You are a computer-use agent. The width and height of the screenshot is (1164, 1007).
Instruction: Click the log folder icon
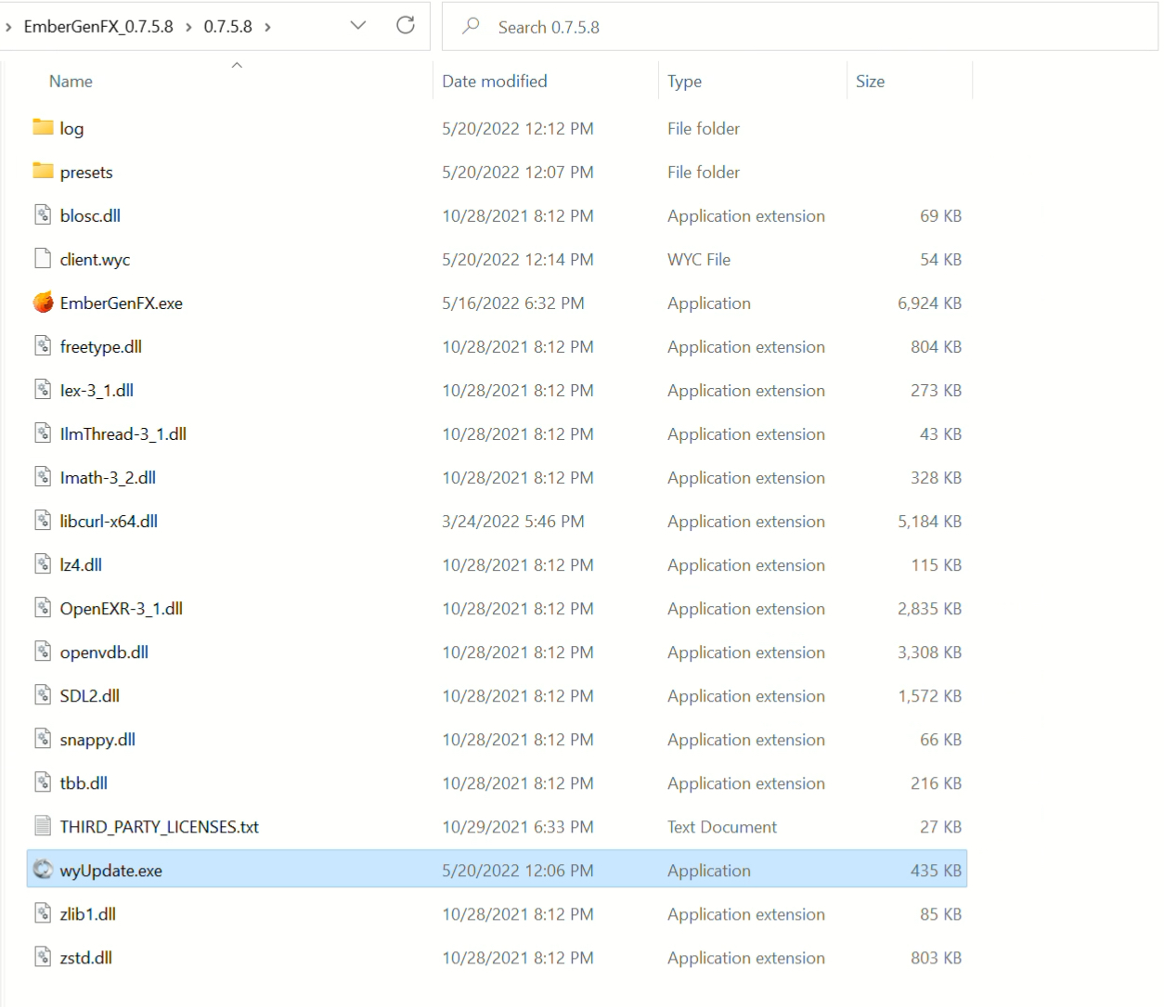43,127
